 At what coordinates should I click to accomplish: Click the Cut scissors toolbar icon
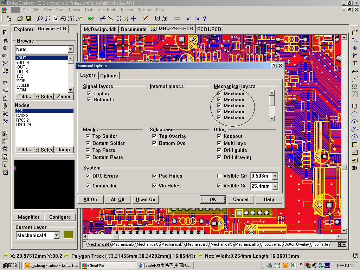point(102,19)
